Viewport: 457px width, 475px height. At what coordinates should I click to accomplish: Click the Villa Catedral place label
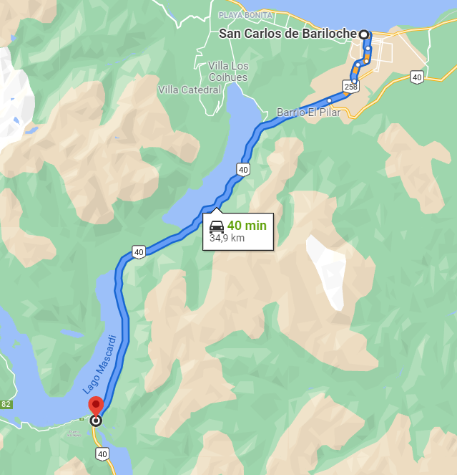pos(190,90)
